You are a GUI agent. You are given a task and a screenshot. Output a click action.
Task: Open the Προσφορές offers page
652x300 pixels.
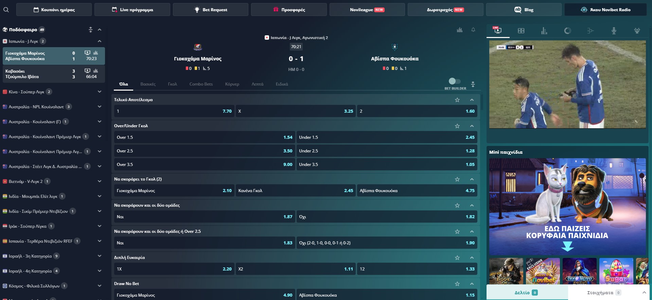pyautogui.click(x=289, y=10)
